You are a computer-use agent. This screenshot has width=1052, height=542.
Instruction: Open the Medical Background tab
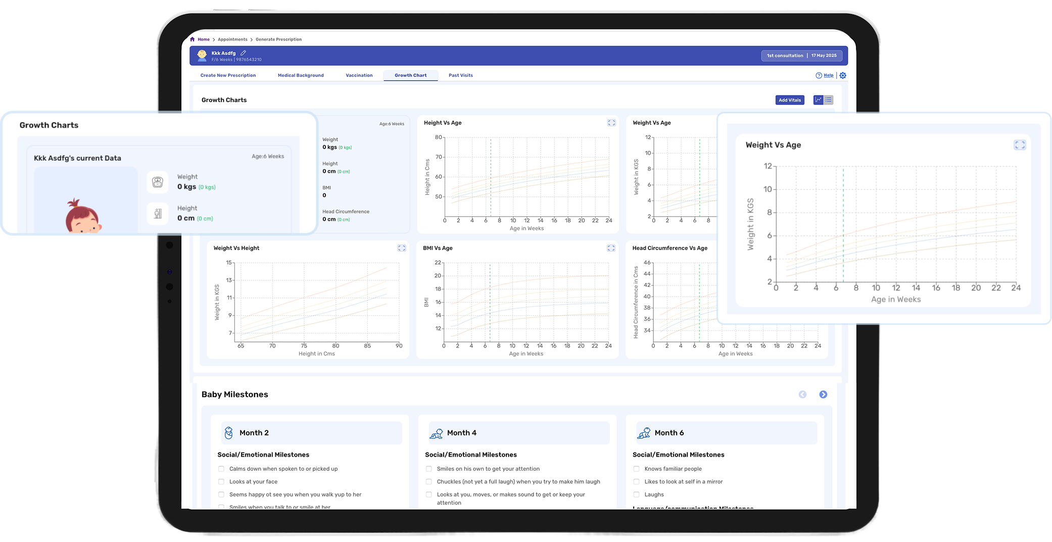pos(301,75)
